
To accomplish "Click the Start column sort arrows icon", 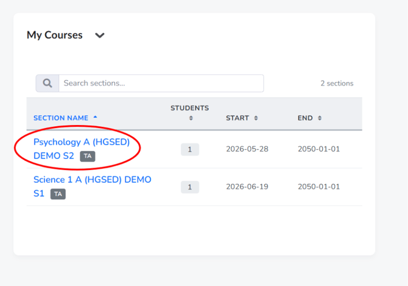I will 256,118.
